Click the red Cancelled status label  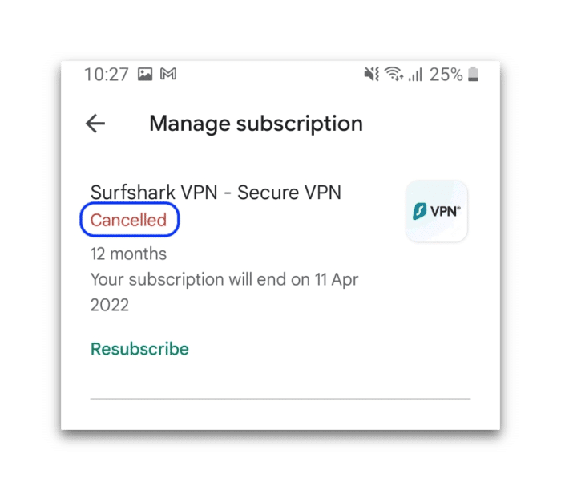point(128,221)
